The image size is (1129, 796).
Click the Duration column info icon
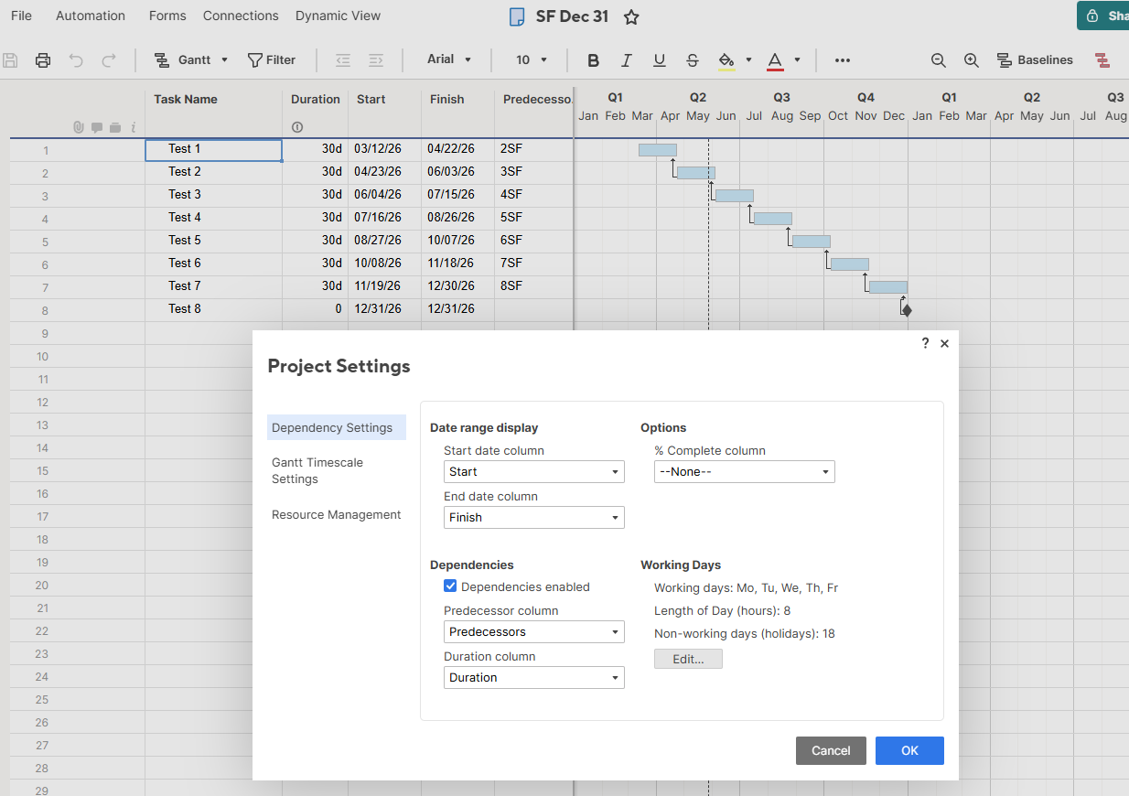click(297, 127)
